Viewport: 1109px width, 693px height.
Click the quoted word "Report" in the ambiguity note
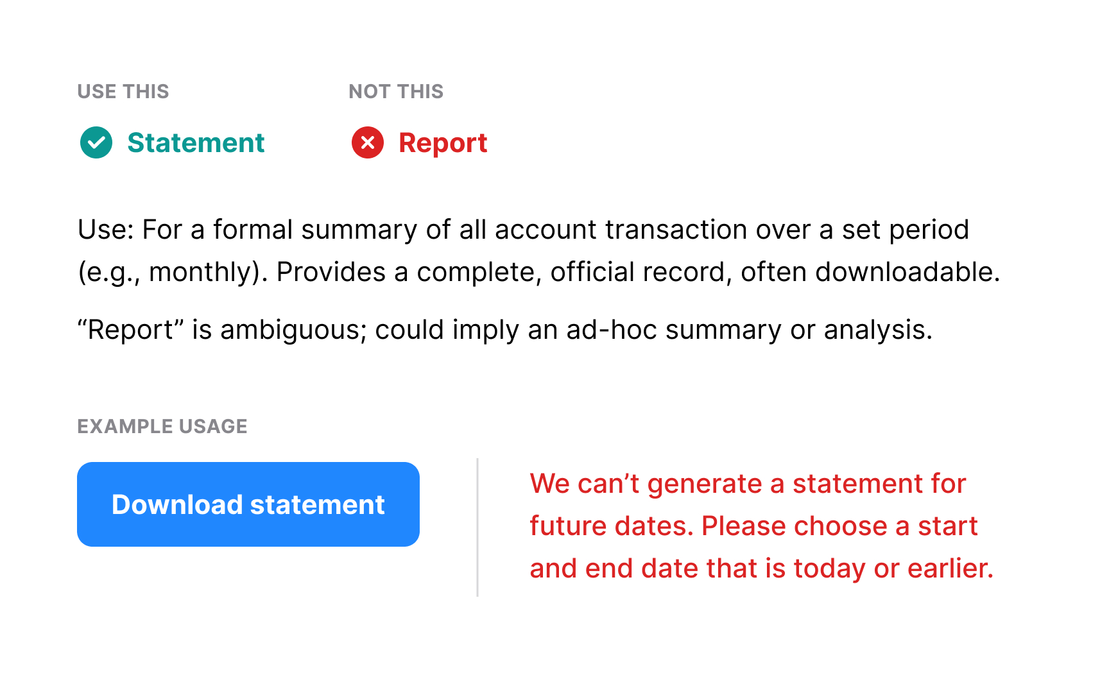click(x=131, y=330)
